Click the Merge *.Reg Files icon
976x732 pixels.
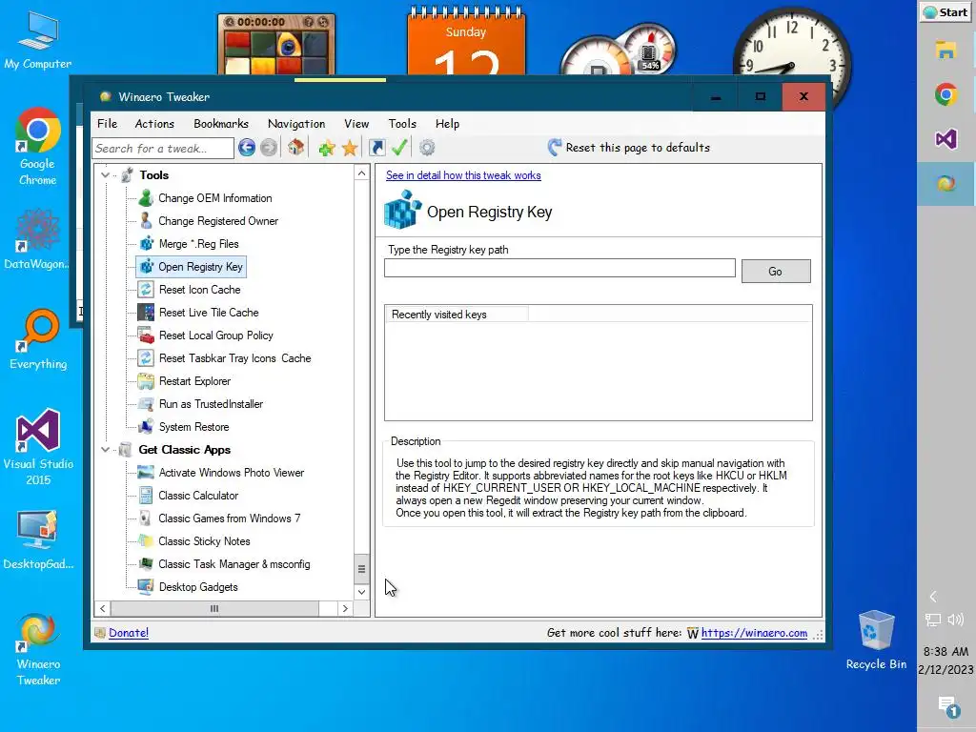pyautogui.click(x=146, y=244)
